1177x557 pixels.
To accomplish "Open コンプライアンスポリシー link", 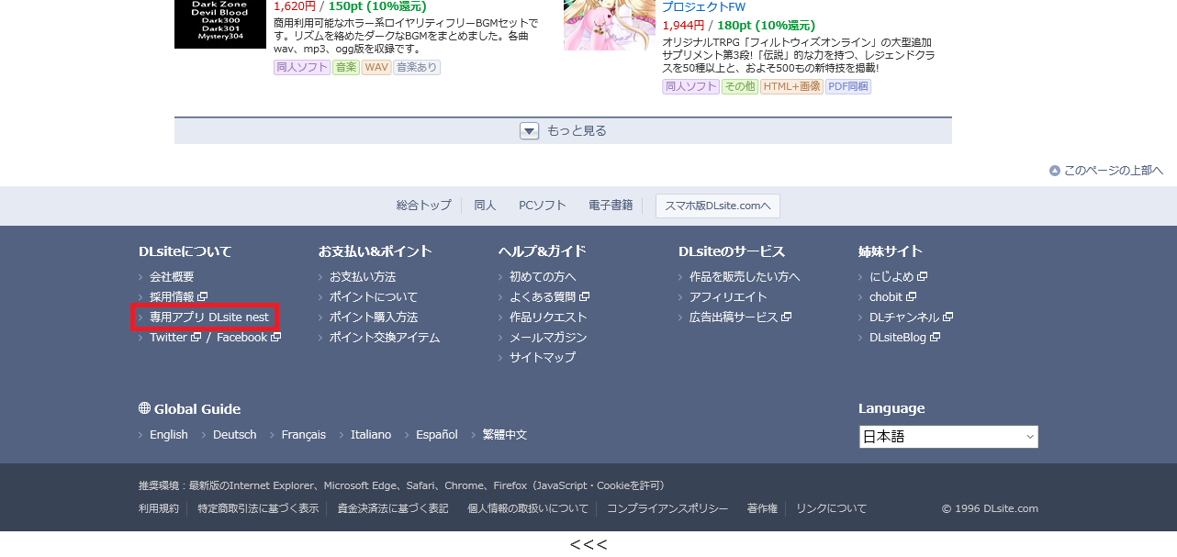I will (x=667, y=508).
